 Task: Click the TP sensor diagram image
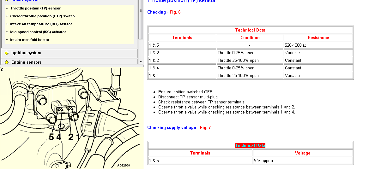point(72,118)
